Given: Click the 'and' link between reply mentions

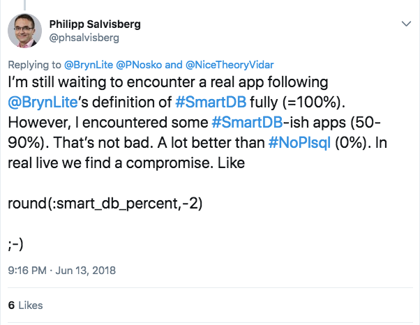Looking at the screenshot, I should [x=174, y=65].
